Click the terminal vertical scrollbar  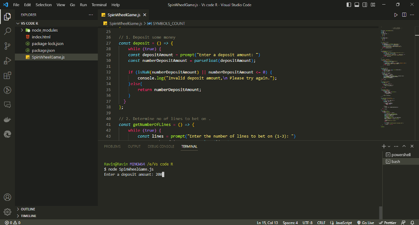coord(381,212)
